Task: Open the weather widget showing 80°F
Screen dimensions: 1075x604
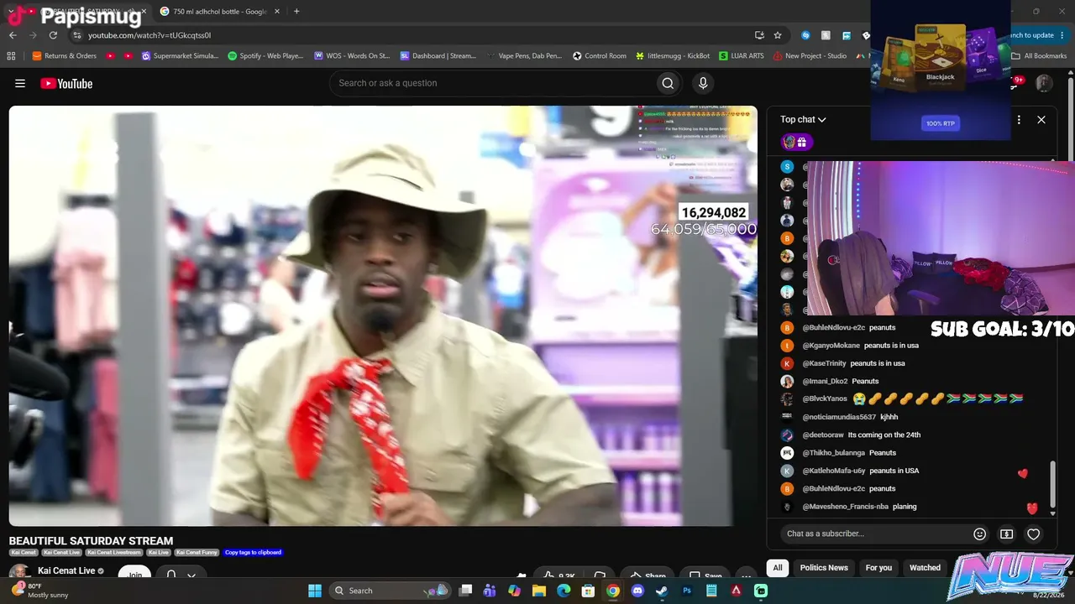Action: click(x=38, y=591)
